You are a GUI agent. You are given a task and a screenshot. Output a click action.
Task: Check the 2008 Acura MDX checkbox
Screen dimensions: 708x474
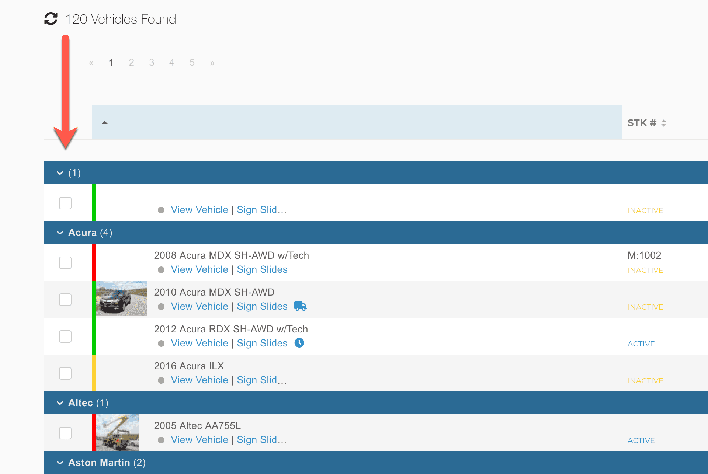65,263
